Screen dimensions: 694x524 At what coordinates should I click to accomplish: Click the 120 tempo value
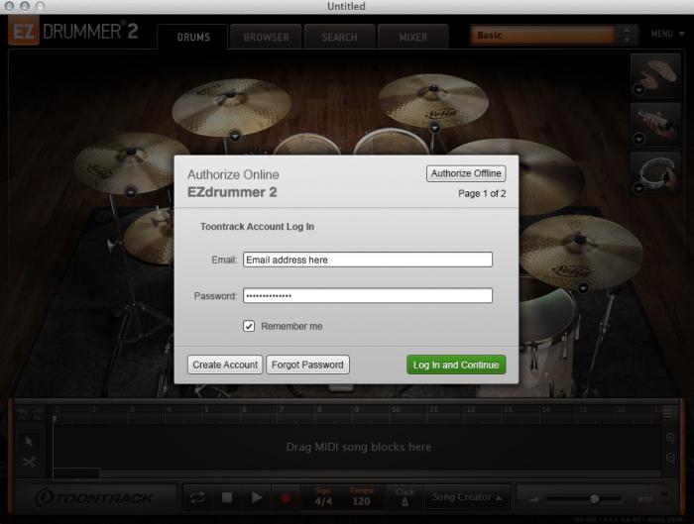click(361, 501)
